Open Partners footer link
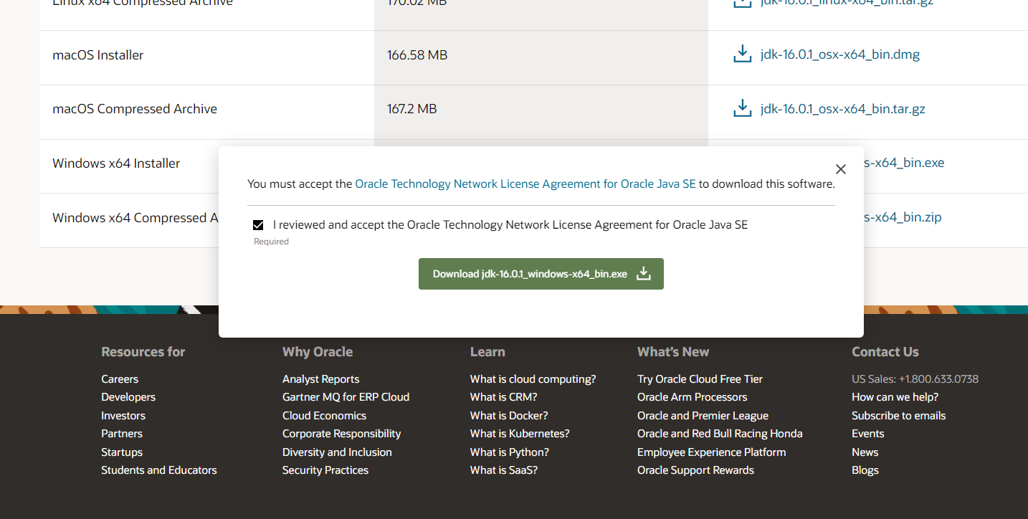Image resolution: width=1028 pixels, height=519 pixels. point(122,434)
